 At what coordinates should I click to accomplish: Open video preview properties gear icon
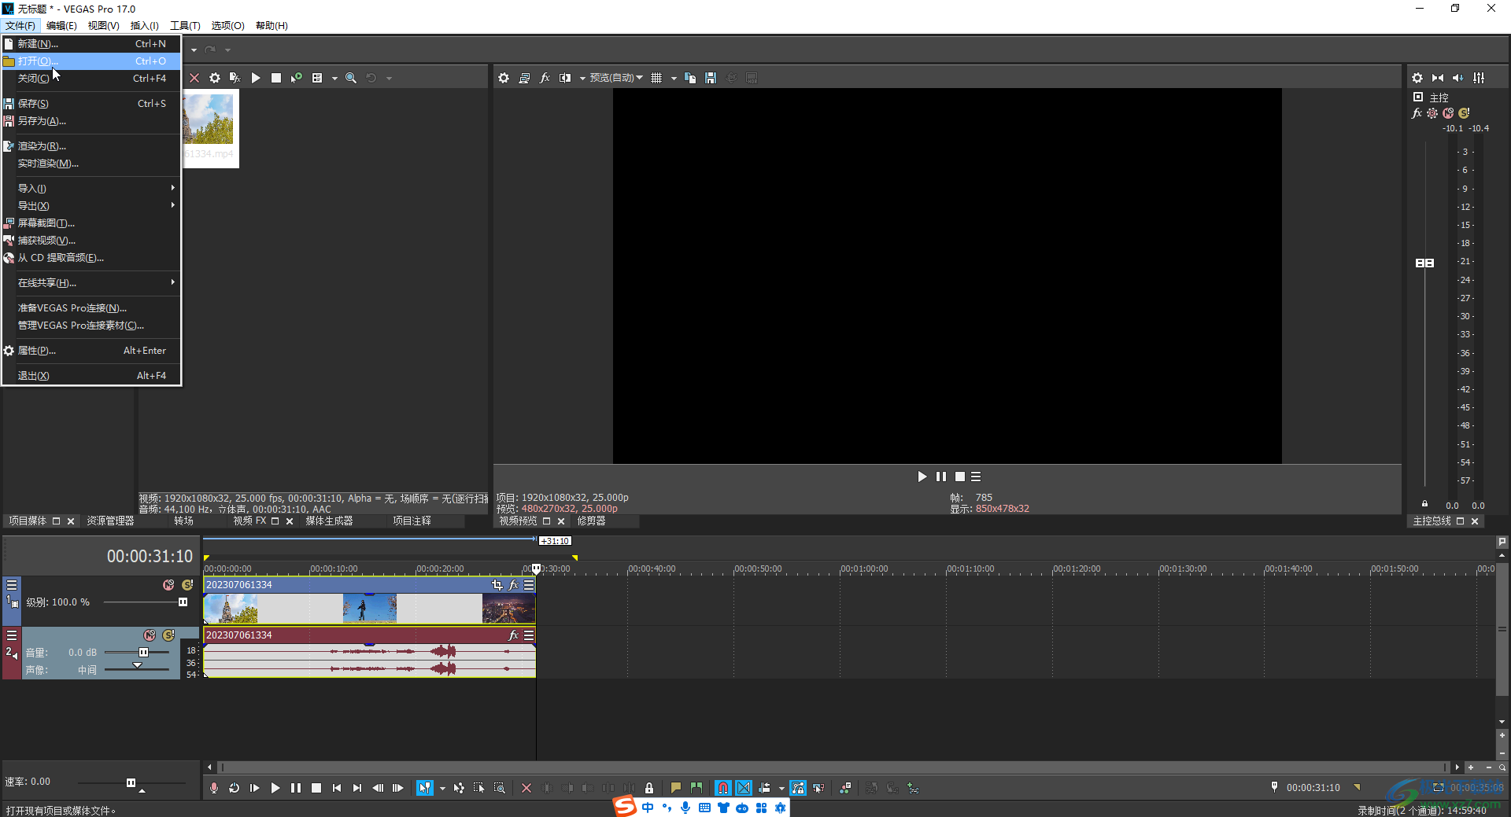click(x=504, y=78)
